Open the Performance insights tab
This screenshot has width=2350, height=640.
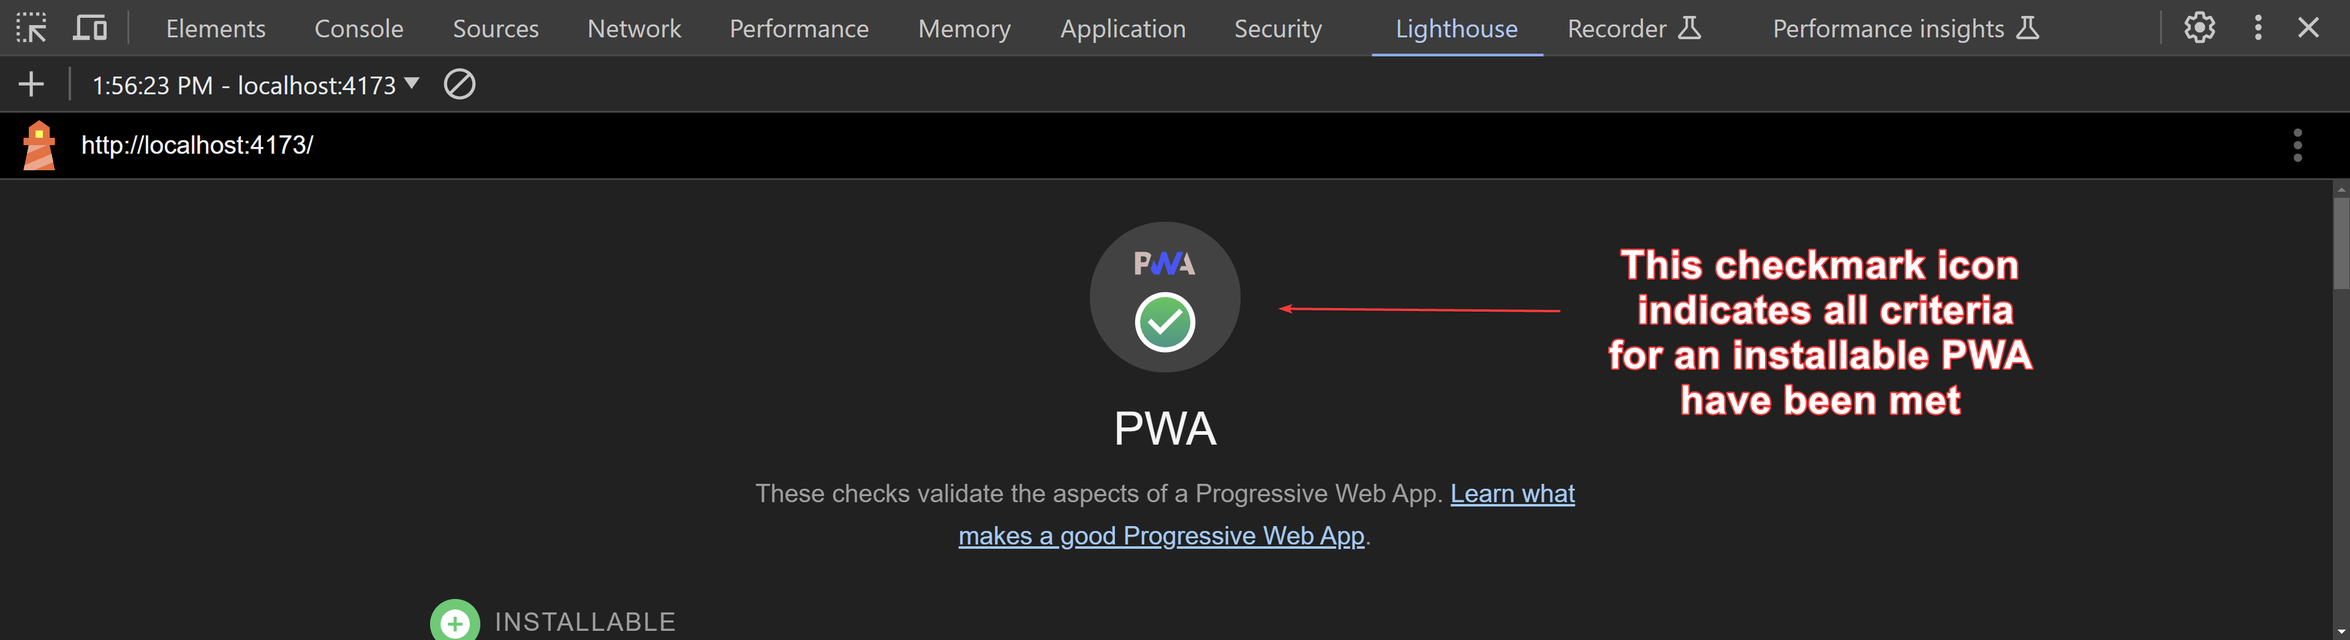[1906, 28]
